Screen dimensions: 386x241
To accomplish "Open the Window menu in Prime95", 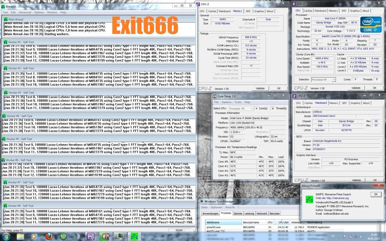I will (x=52, y=12).
